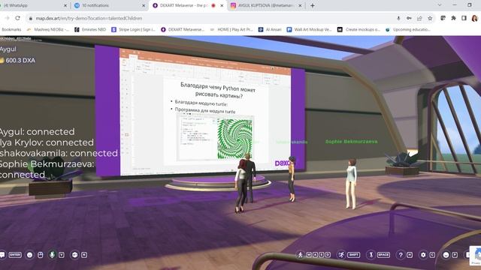Screen dimensions: 481x270
Task: Click the lock site info icon in the address bar
Action: 30,18
